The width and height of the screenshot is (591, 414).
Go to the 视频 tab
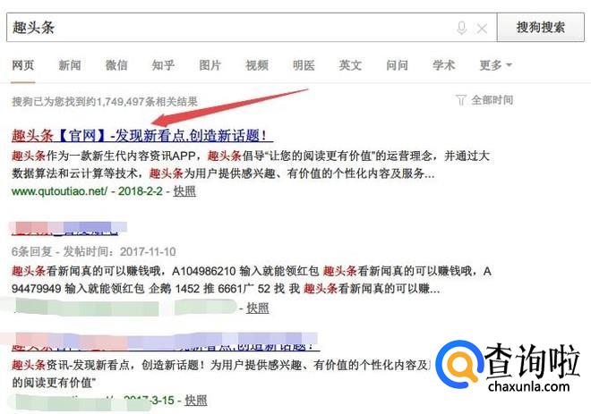coord(257,65)
